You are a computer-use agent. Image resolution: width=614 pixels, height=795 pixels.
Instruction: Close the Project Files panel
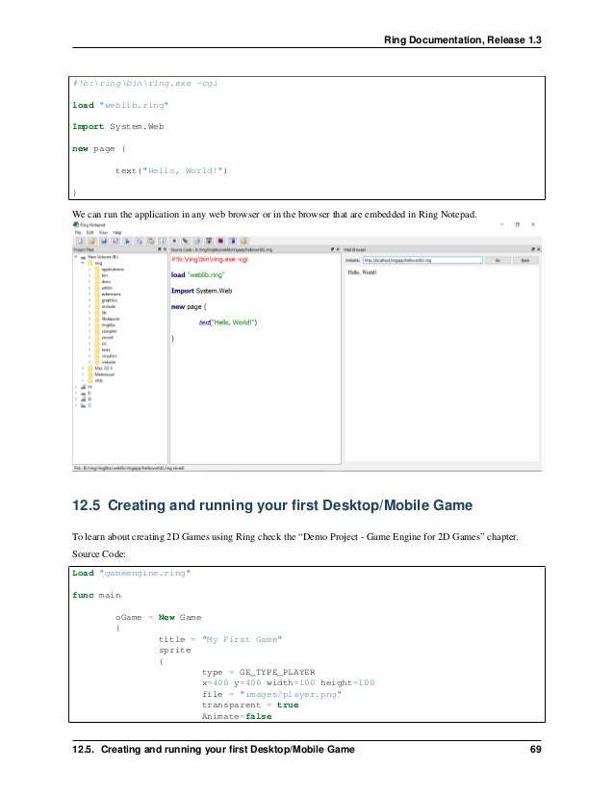point(165,249)
